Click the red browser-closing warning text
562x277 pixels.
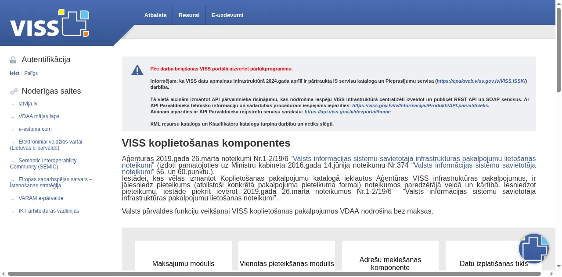tap(221, 69)
